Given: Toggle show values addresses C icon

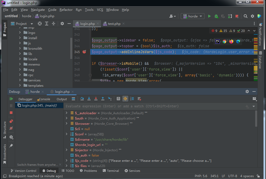Looking at the screenshot, I should tap(125, 99).
